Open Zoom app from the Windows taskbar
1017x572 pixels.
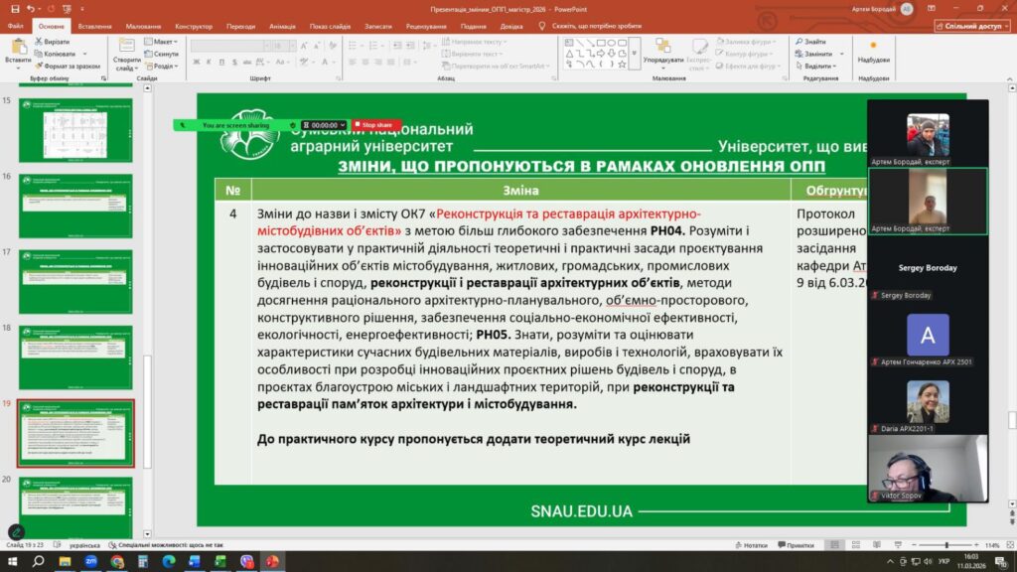tap(91, 561)
